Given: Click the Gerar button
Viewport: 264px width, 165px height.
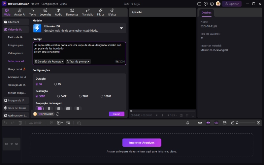Looking at the screenshot, I should point(116,114).
